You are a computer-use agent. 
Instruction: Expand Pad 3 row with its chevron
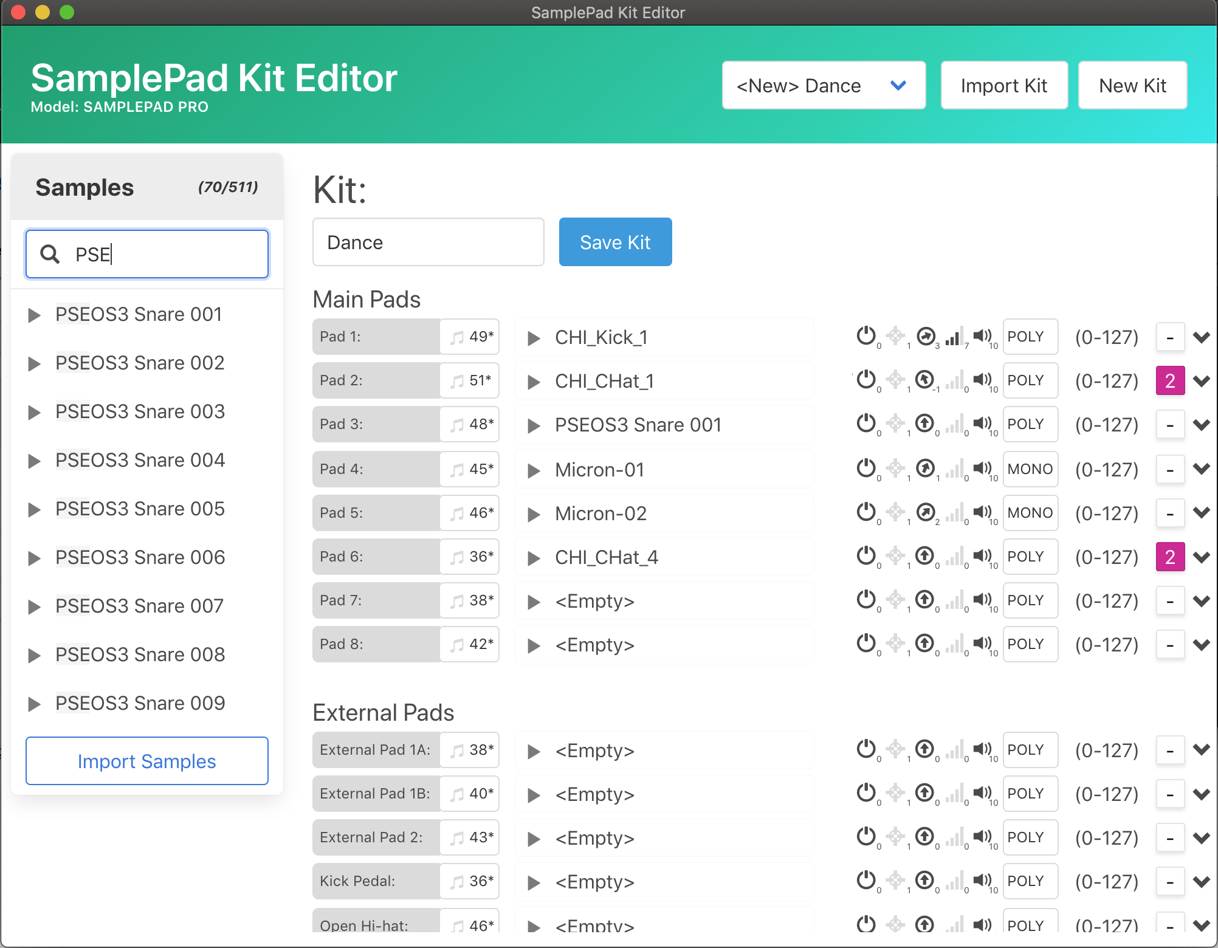click(x=1202, y=424)
